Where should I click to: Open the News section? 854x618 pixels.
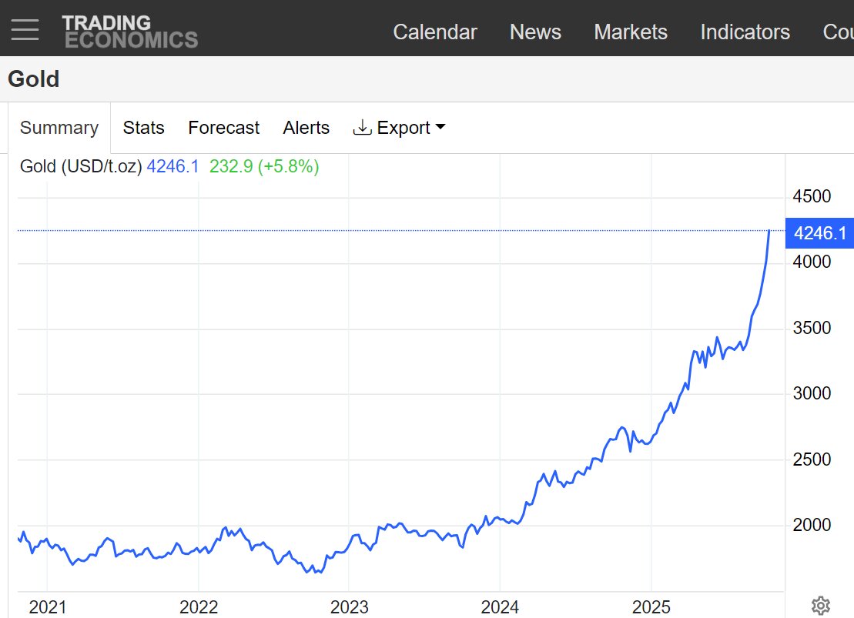(x=535, y=32)
